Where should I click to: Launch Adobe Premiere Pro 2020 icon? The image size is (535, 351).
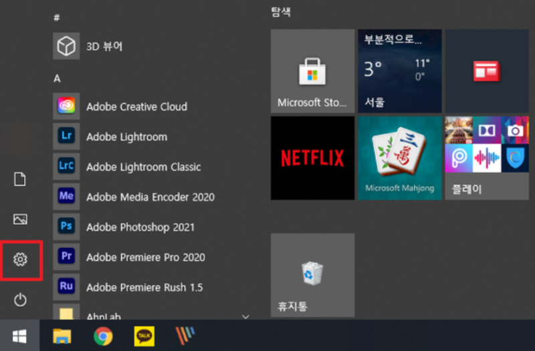click(x=66, y=256)
